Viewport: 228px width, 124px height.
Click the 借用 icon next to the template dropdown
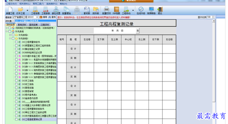click(x=41, y=17)
